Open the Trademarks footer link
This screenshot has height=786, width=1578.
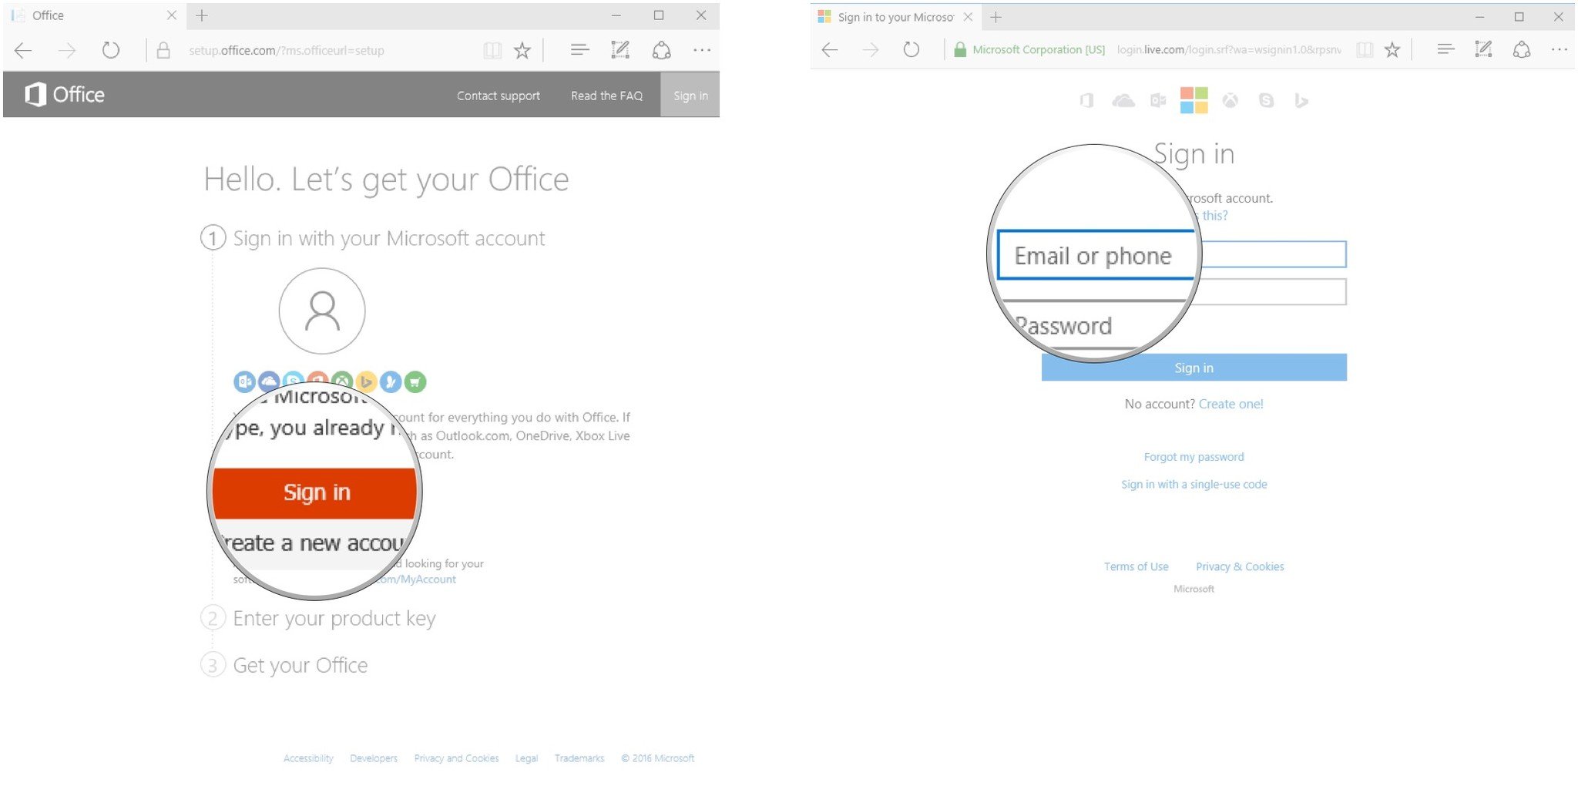pos(579,758)
